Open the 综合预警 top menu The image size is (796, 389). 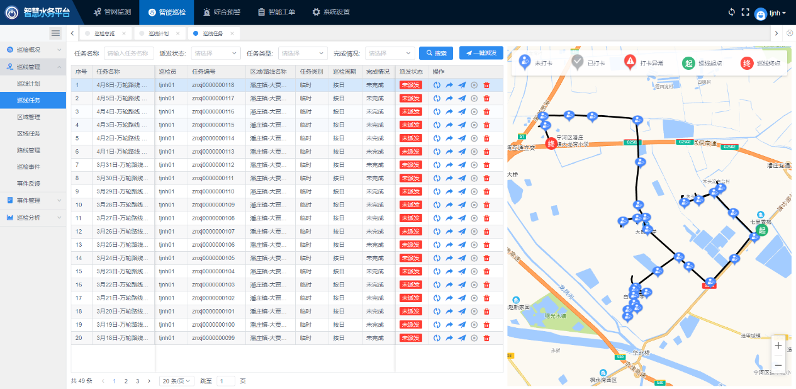(x=221, y=12)
